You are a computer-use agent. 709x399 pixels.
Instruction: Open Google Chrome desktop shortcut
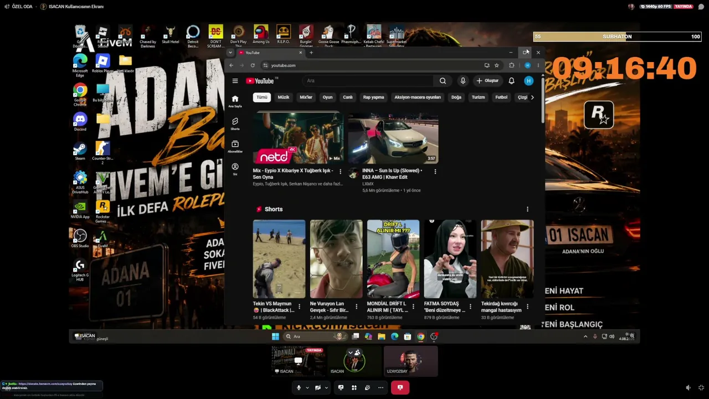[80, 94]
